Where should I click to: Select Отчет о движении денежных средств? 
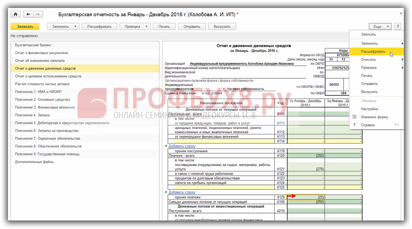(85, 68)
